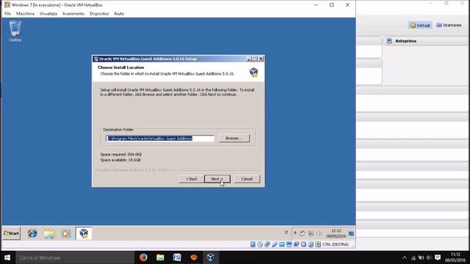This screenshot has width=470, height=264.
Task: Open the Recycle Bin (Cestino) desktop icon
Action: click(15, 31)
